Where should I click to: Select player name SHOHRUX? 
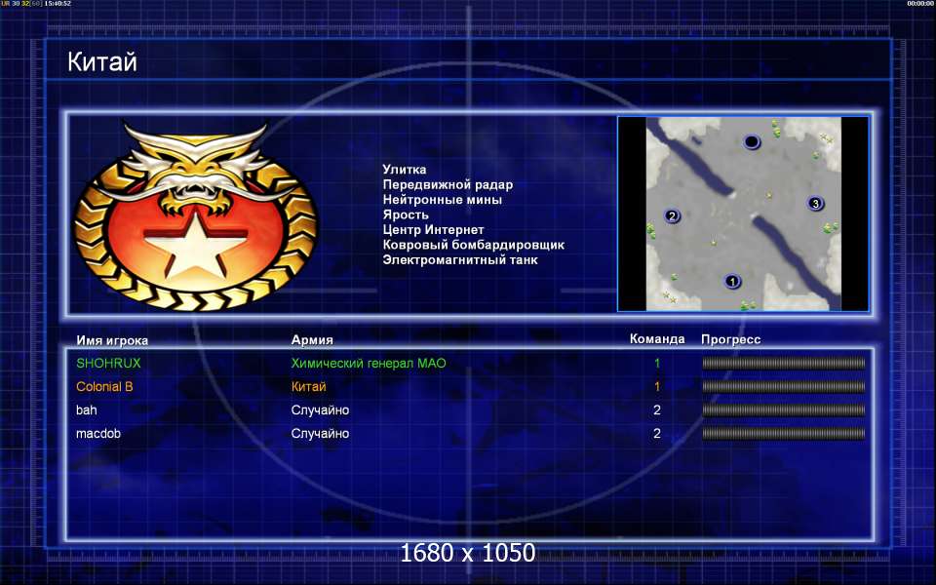(x=108, y=363)
